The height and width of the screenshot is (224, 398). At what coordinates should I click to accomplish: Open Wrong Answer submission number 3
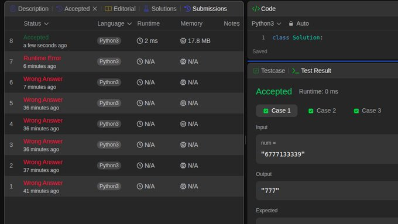pos(124,145)
